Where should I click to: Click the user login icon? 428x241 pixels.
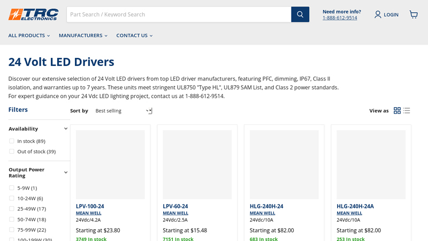[378, 14]
